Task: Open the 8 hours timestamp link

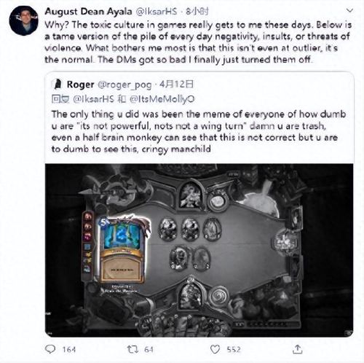Action: tap(197, 12)
